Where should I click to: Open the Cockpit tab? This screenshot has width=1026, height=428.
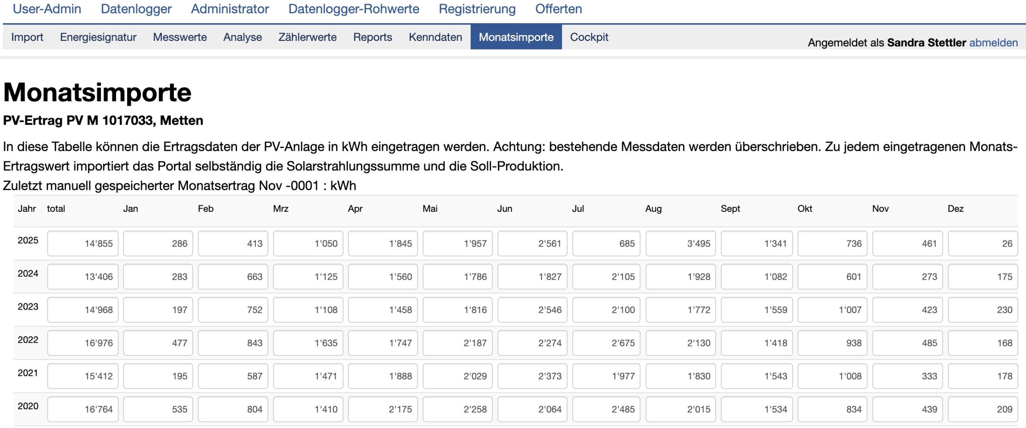pos(589,37)
